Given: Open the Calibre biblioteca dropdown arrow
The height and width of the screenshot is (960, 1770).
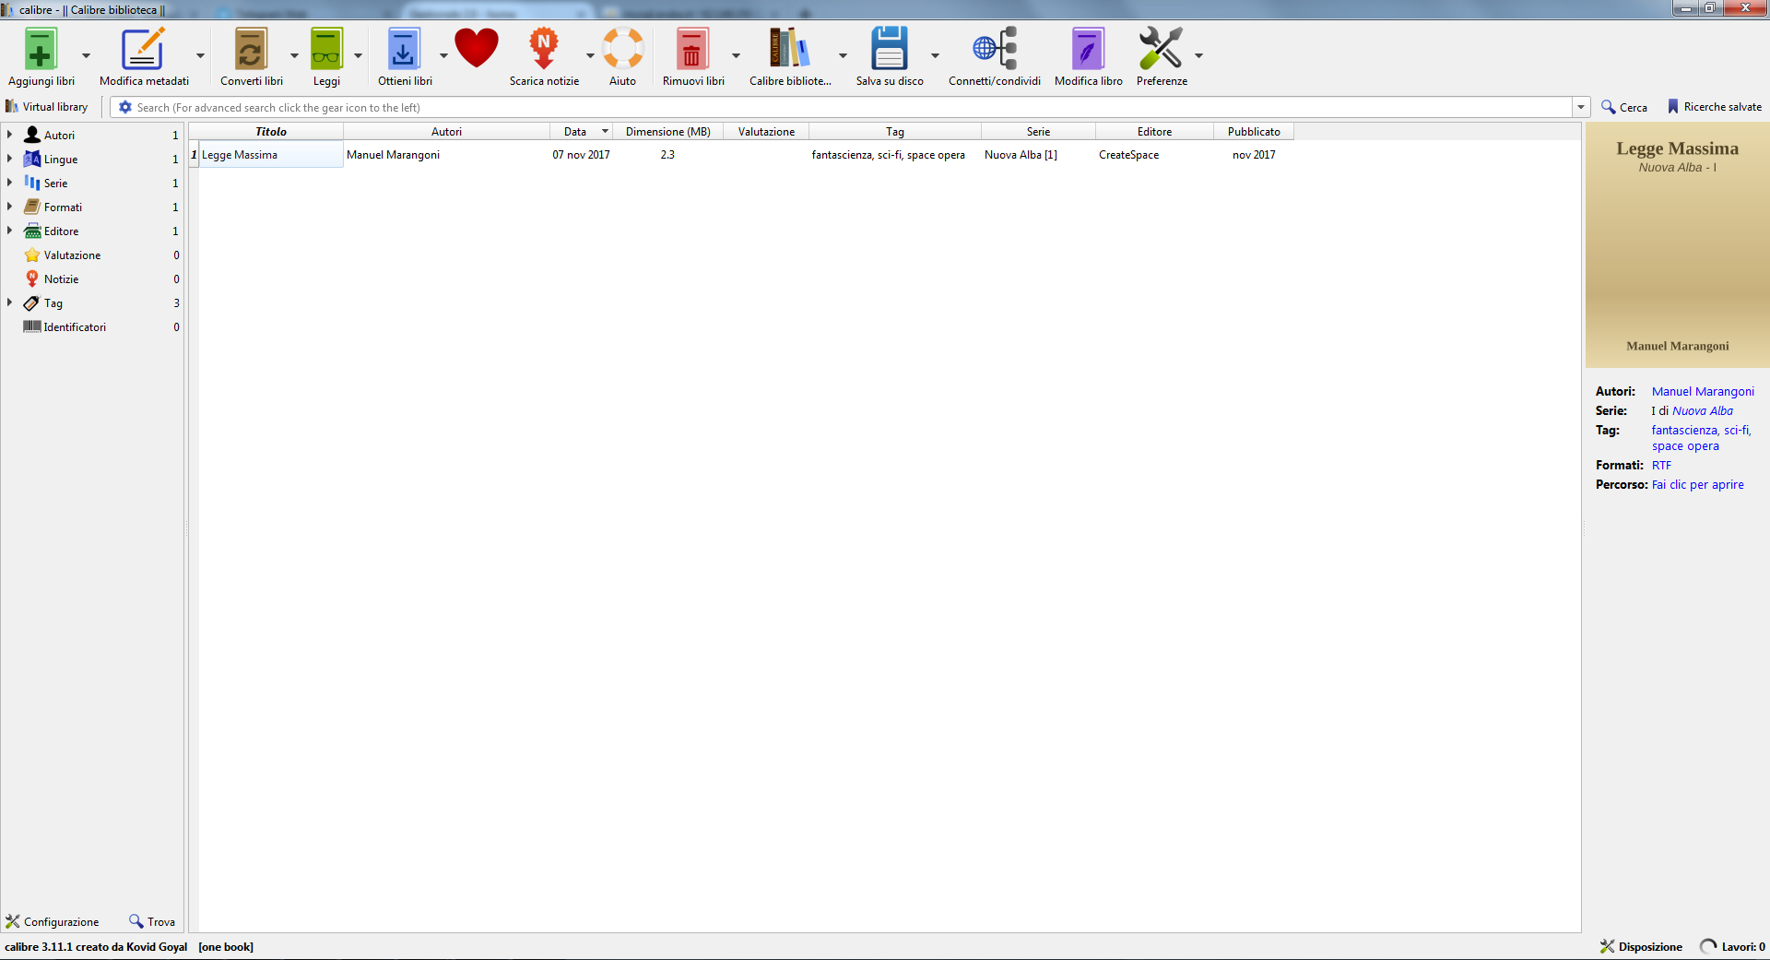Looking at the screenshot, I should (x=843, y=55).
